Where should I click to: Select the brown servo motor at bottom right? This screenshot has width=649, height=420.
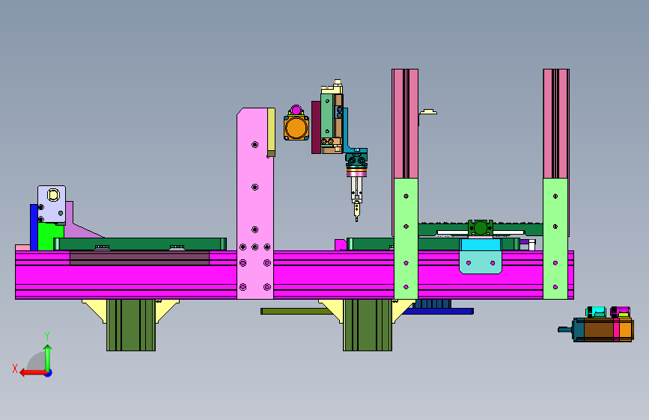[x=599, y=330]
